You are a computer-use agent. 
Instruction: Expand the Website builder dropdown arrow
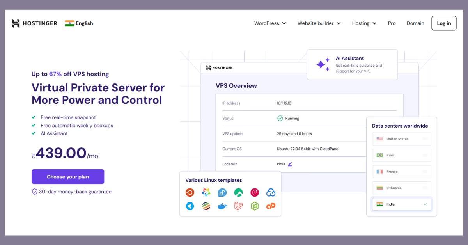(339, 23)
